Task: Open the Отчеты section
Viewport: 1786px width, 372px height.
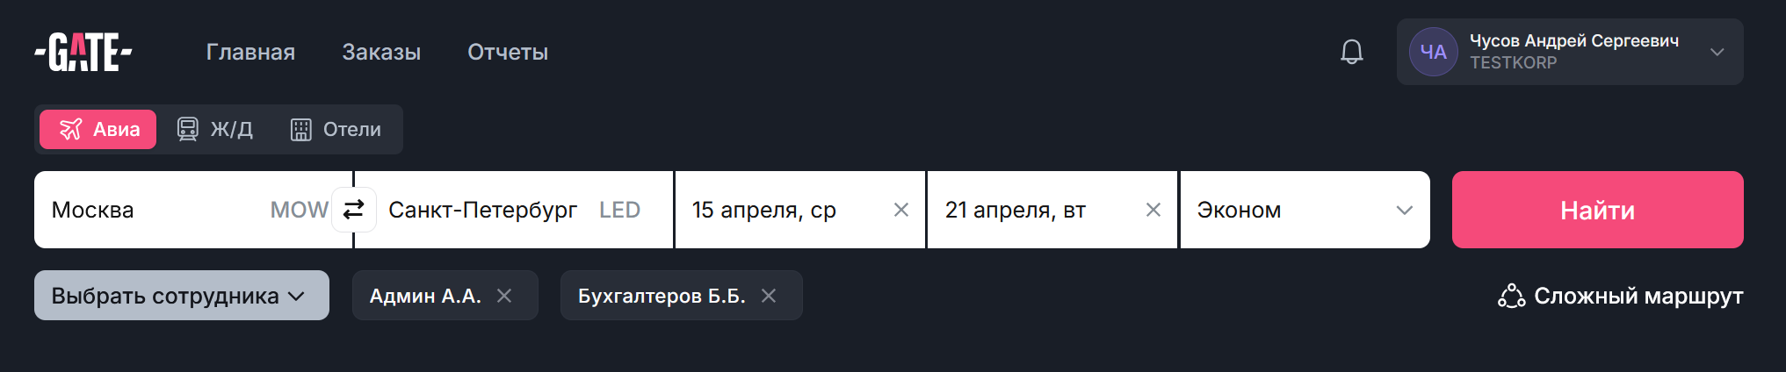Action: 508,52
